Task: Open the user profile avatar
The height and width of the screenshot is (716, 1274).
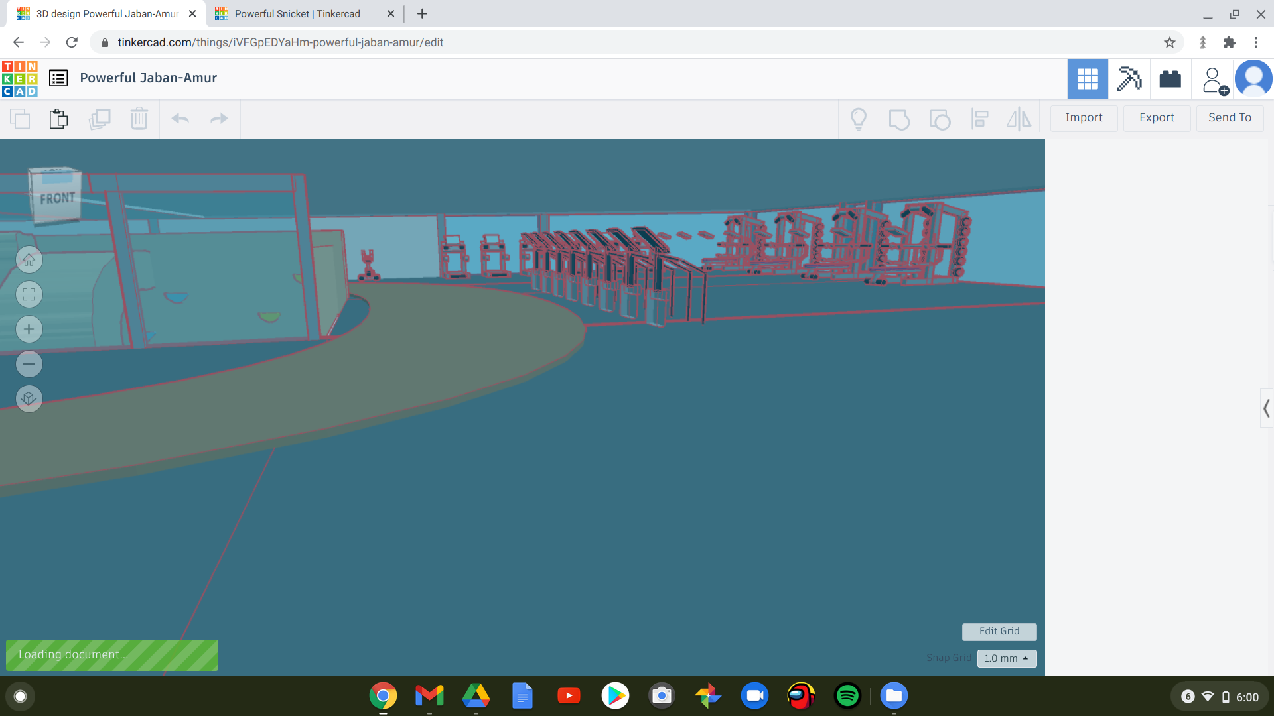Action: click(x=1253, y=79)
